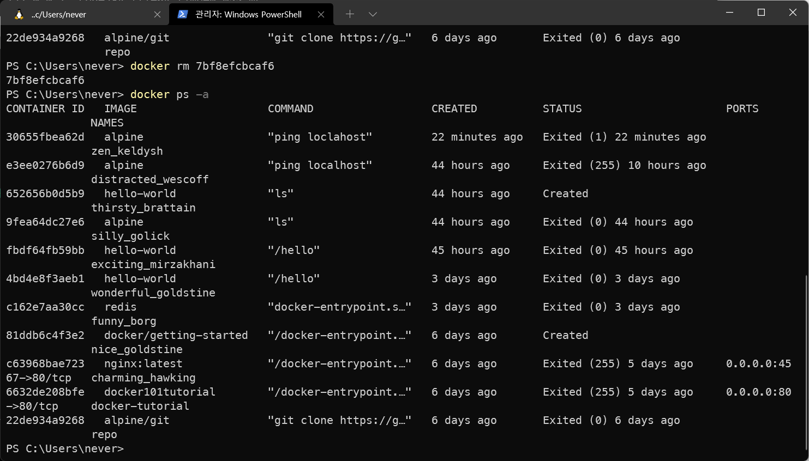The width and height of the screenshot is (809, 461).
Task: Click the "docker-entrypoint.s…" redis command
Action: coord(340,307)
